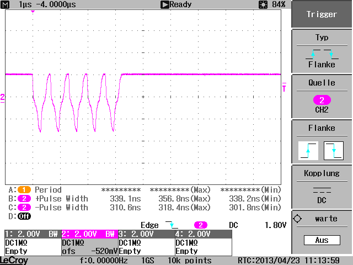Click the M timebase icon at top left

(x=5, y=4)
